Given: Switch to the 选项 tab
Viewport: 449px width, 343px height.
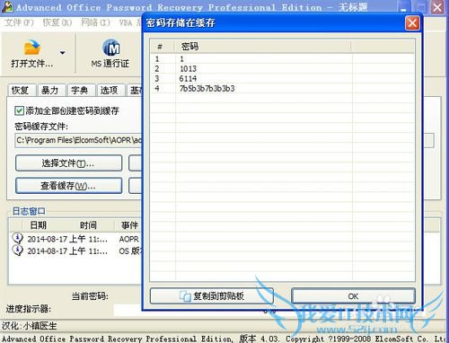Looking at the screenshot, I should pos(110,90).
